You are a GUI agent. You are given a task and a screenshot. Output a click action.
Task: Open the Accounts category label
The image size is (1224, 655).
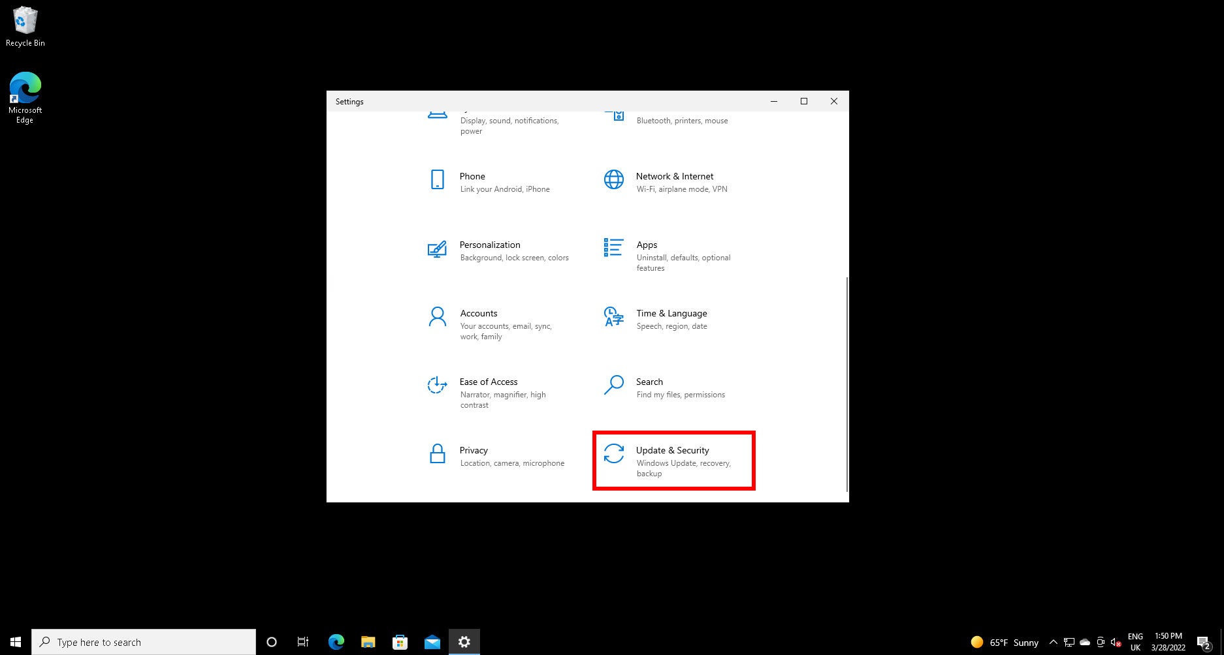(479, 313)
